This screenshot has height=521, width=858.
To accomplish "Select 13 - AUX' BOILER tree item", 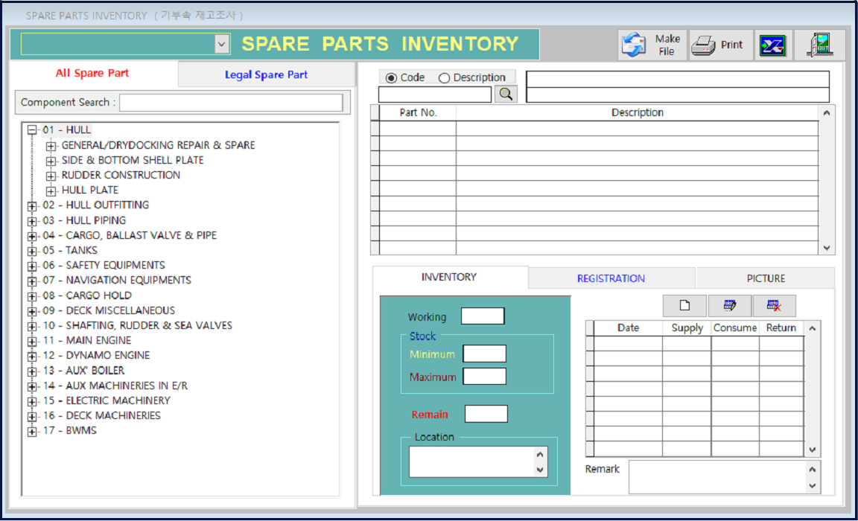I will 83,370.
